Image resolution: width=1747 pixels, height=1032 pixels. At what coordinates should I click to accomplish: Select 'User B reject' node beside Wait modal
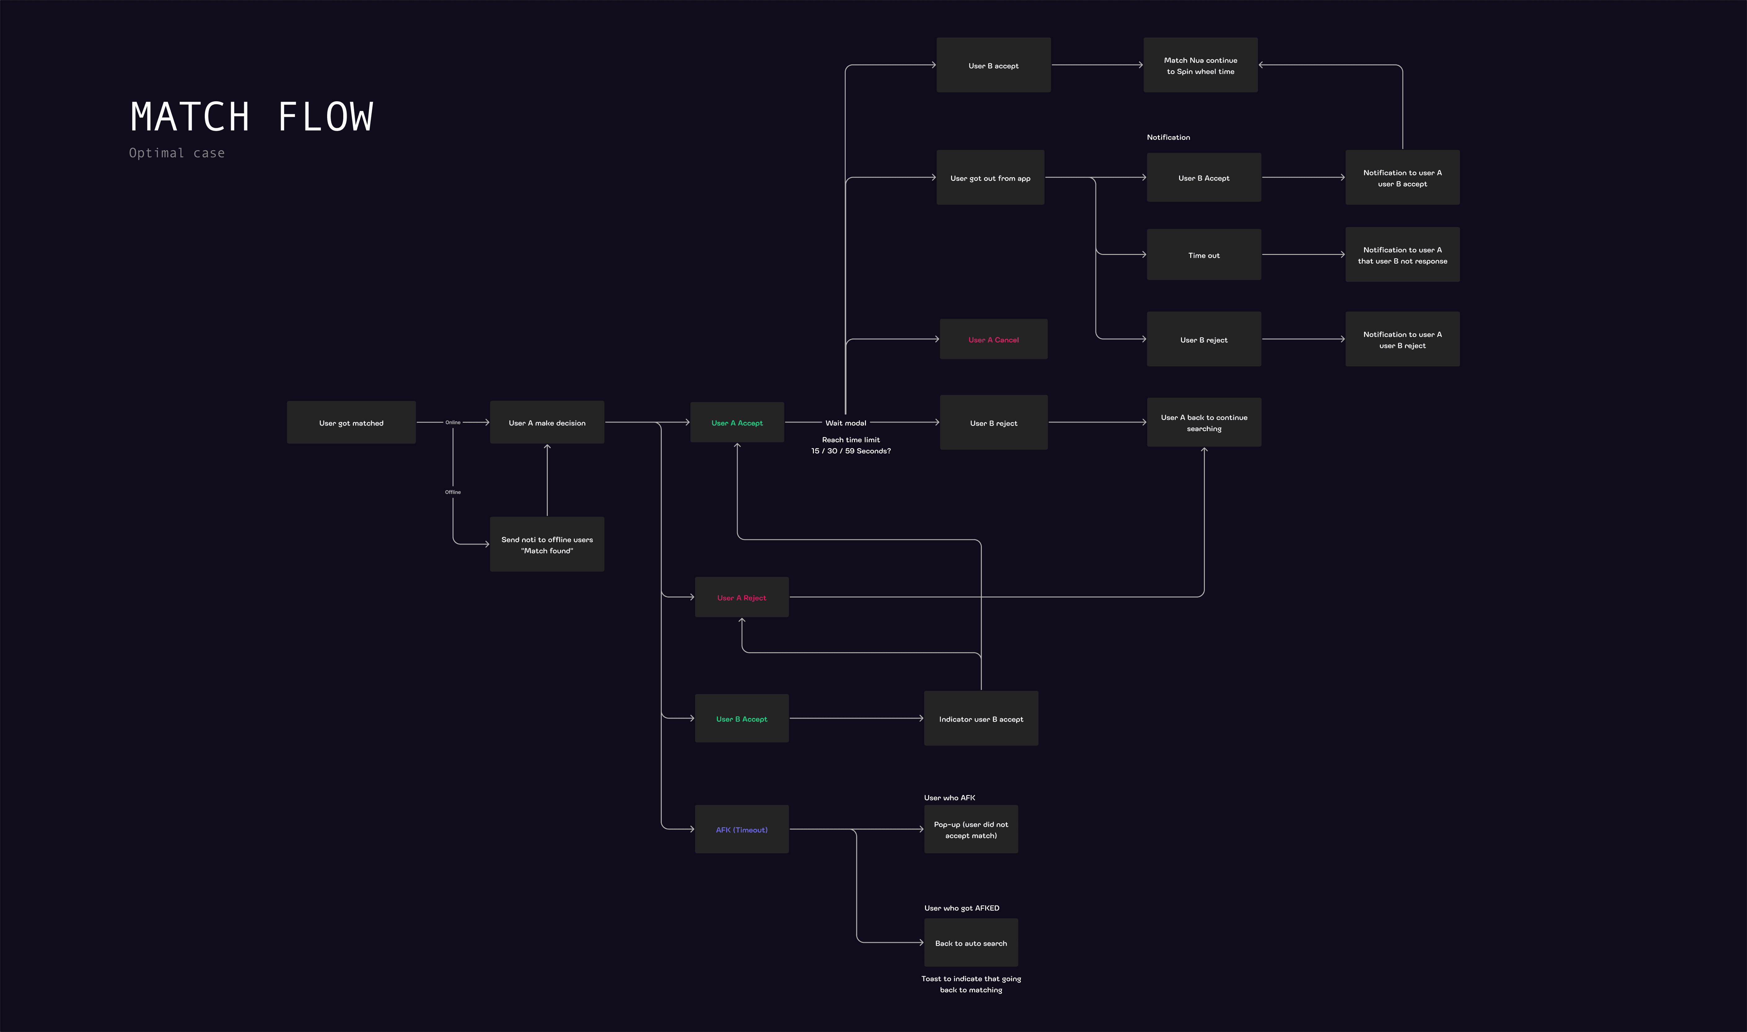[994, 423]
